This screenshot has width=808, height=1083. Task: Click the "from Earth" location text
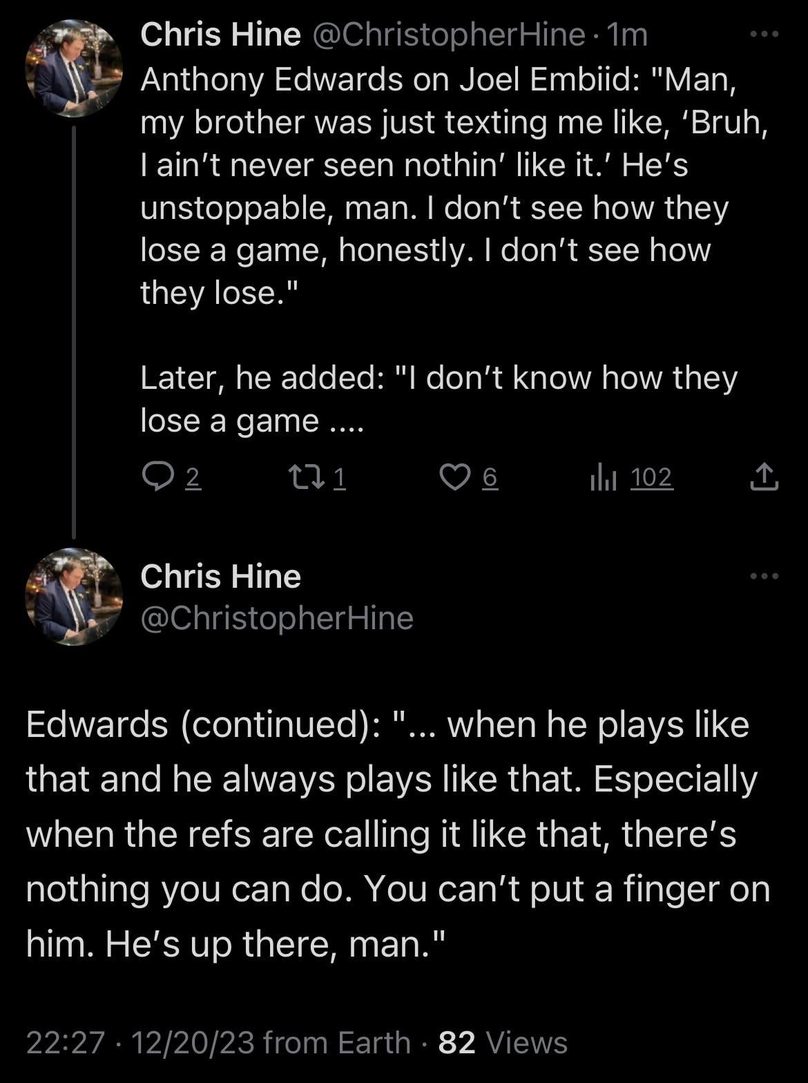337,1042
